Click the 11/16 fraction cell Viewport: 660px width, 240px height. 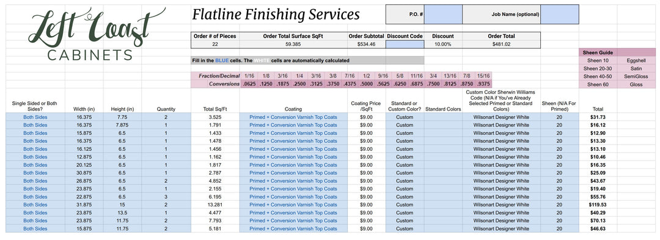click(x=416, y=76)
